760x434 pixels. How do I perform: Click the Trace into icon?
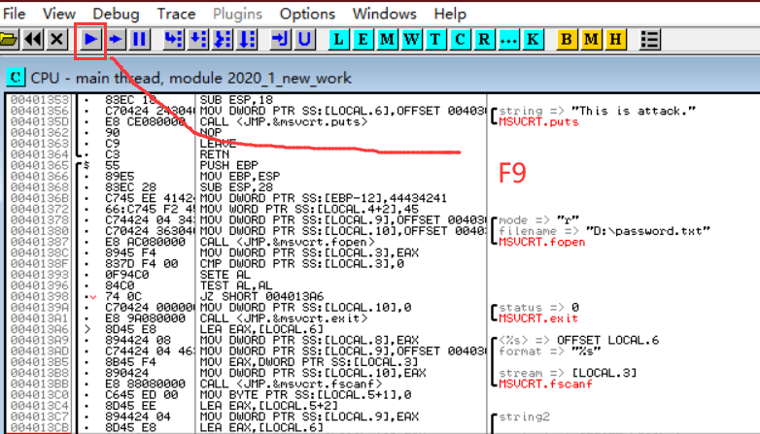coord(222,39)
